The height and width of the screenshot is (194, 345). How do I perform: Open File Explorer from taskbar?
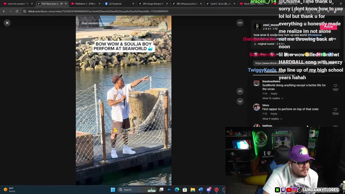tap(193, 190)
